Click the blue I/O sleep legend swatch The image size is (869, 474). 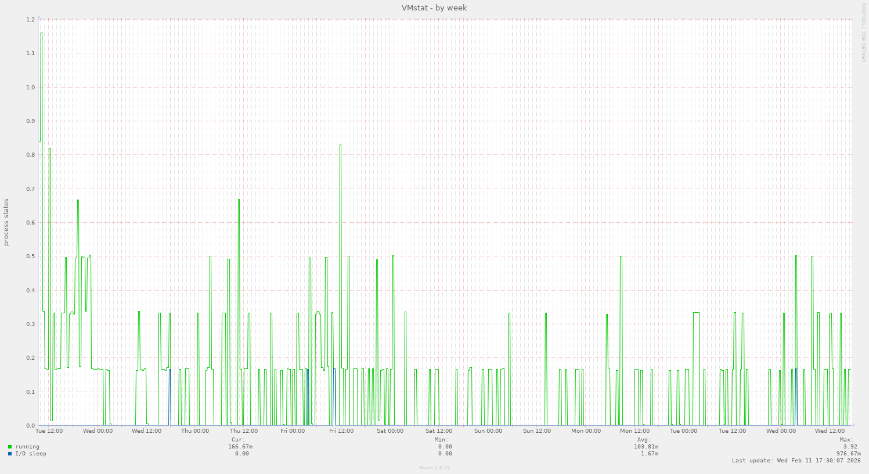pos(10,454)
